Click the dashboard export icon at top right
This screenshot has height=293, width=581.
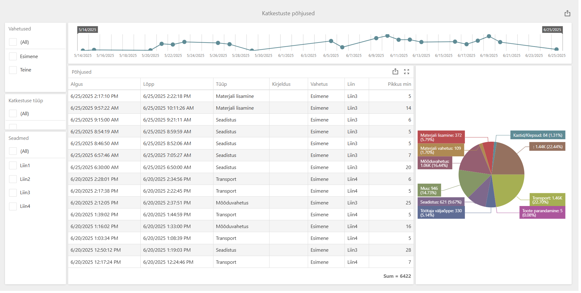coord(567,13)
